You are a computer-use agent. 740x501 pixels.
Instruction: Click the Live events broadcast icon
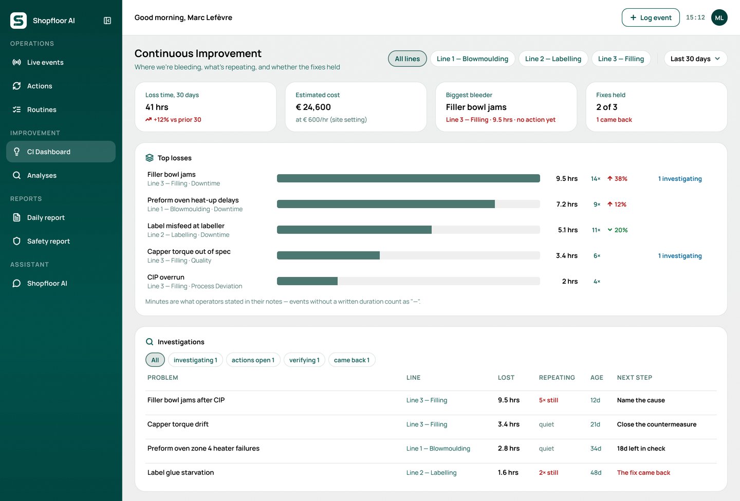17,62
